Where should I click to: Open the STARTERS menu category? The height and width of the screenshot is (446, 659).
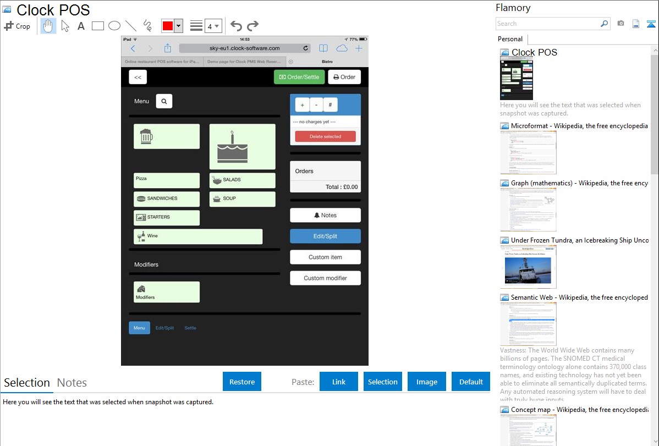click(x=167, y=218)
